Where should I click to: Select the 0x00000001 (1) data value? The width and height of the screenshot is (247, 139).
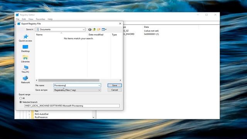151,34
